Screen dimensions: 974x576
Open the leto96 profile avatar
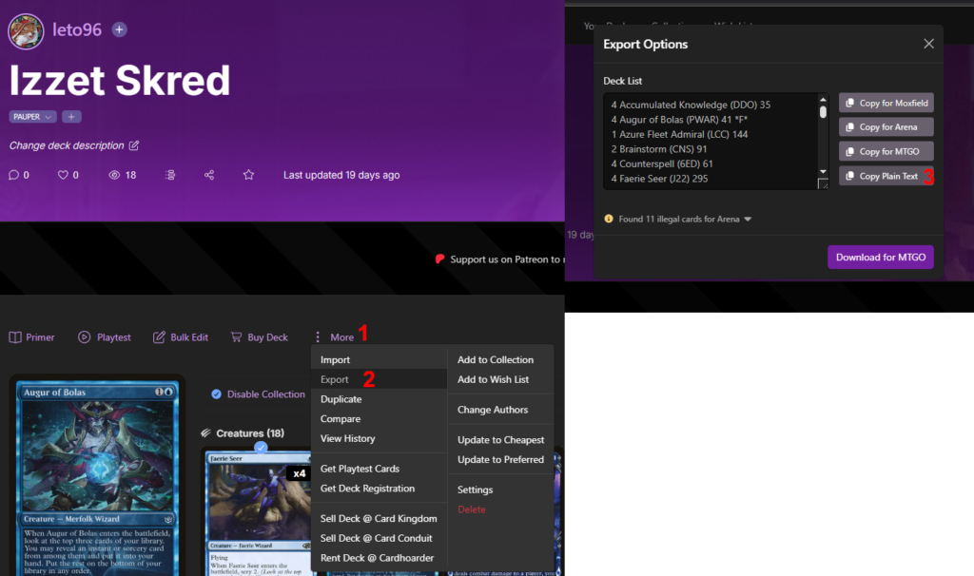coord(26,30)
